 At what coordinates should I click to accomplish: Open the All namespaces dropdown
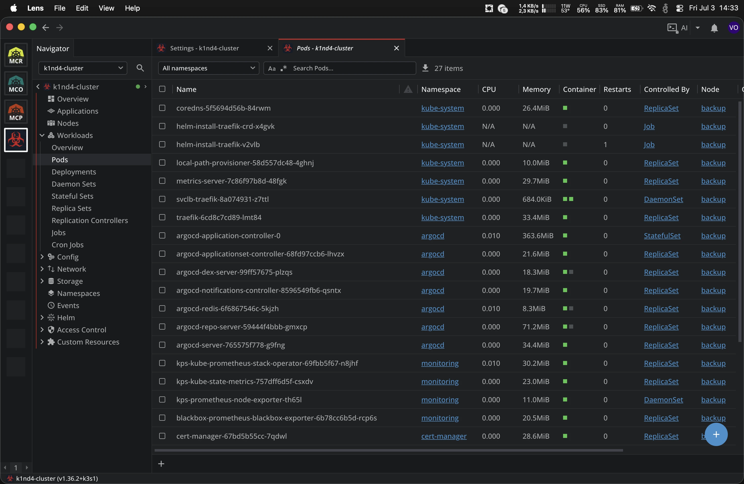(x=209, y=68)
